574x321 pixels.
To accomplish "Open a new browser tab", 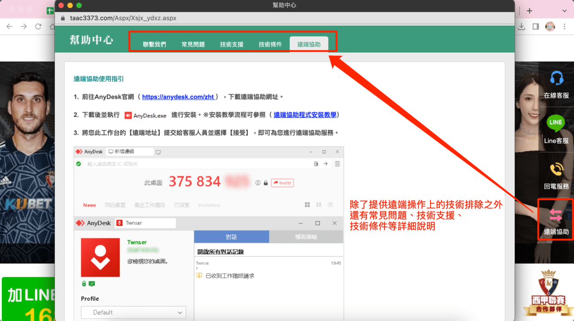I will tap(530, 11).
